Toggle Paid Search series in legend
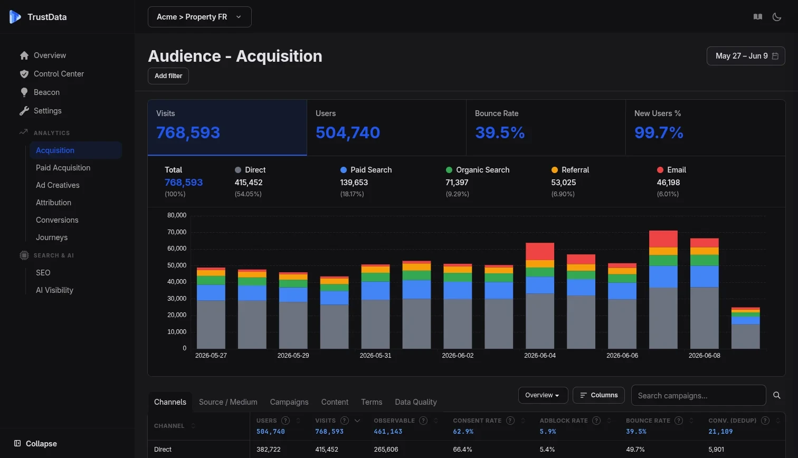The height and width of the screenshot is (458, 798). tap(366, 170)
